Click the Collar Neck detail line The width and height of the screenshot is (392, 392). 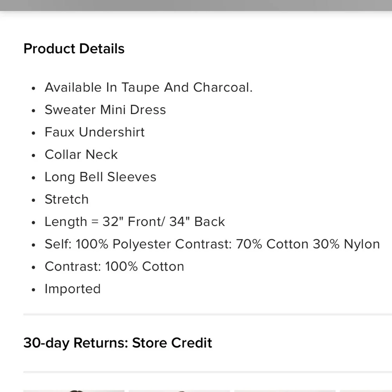tap(81, 154)
